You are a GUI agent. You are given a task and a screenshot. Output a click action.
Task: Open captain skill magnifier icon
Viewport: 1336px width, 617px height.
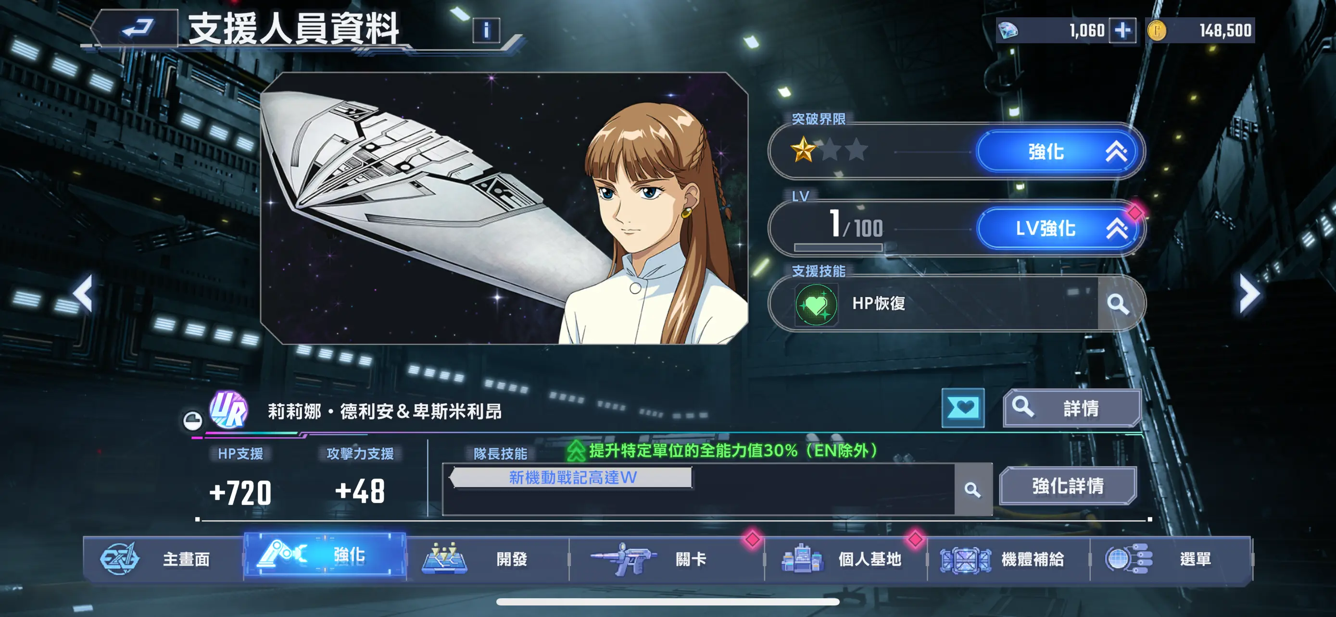pos(972,490)
